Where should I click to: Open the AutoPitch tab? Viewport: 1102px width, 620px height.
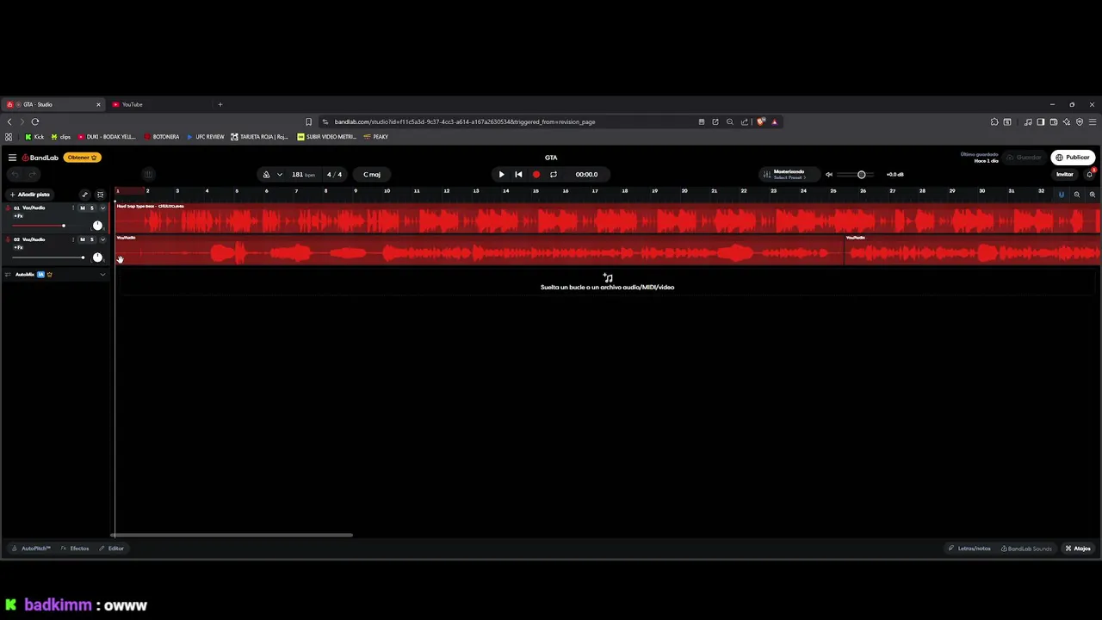tap(31, 549)
